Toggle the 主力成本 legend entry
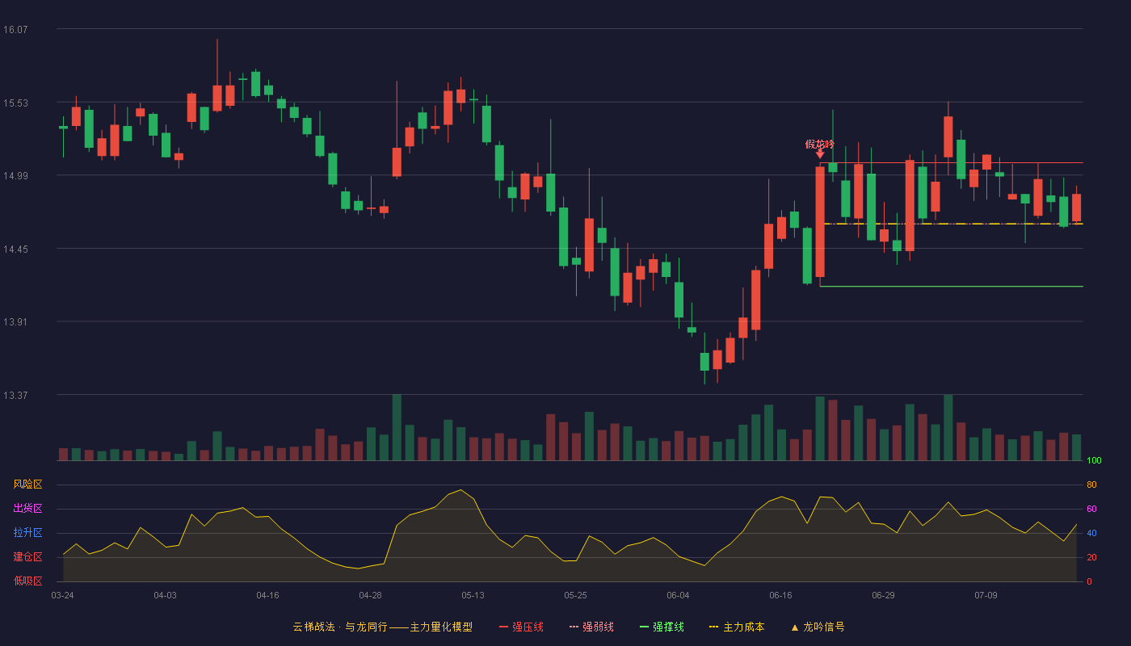This screenshot has height=646, width=1131. pos(736,627)
